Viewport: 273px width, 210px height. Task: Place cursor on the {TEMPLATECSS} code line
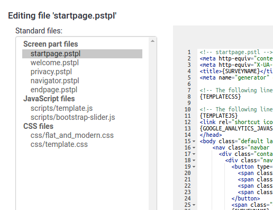pyautogui.click(x=220, y=97)
